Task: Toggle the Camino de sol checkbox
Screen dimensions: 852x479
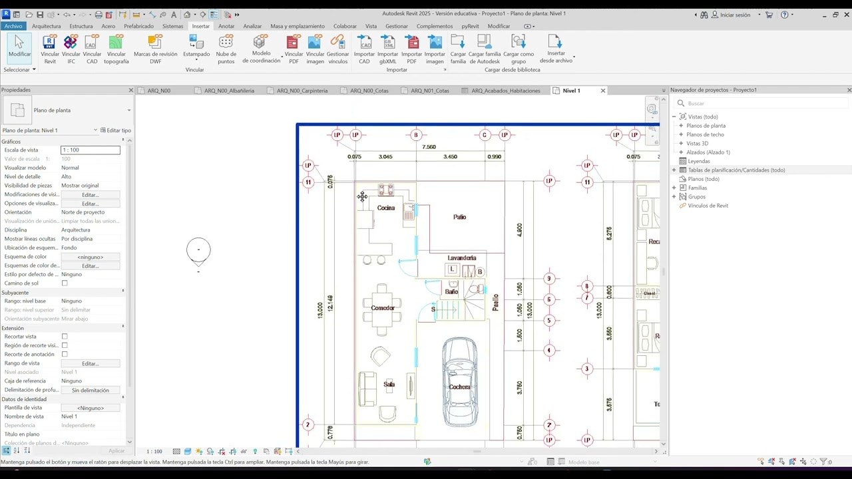Action: 65,283
